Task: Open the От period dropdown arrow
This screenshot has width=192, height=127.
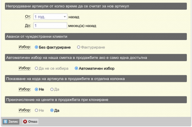Action: click(x=65, y=17)
